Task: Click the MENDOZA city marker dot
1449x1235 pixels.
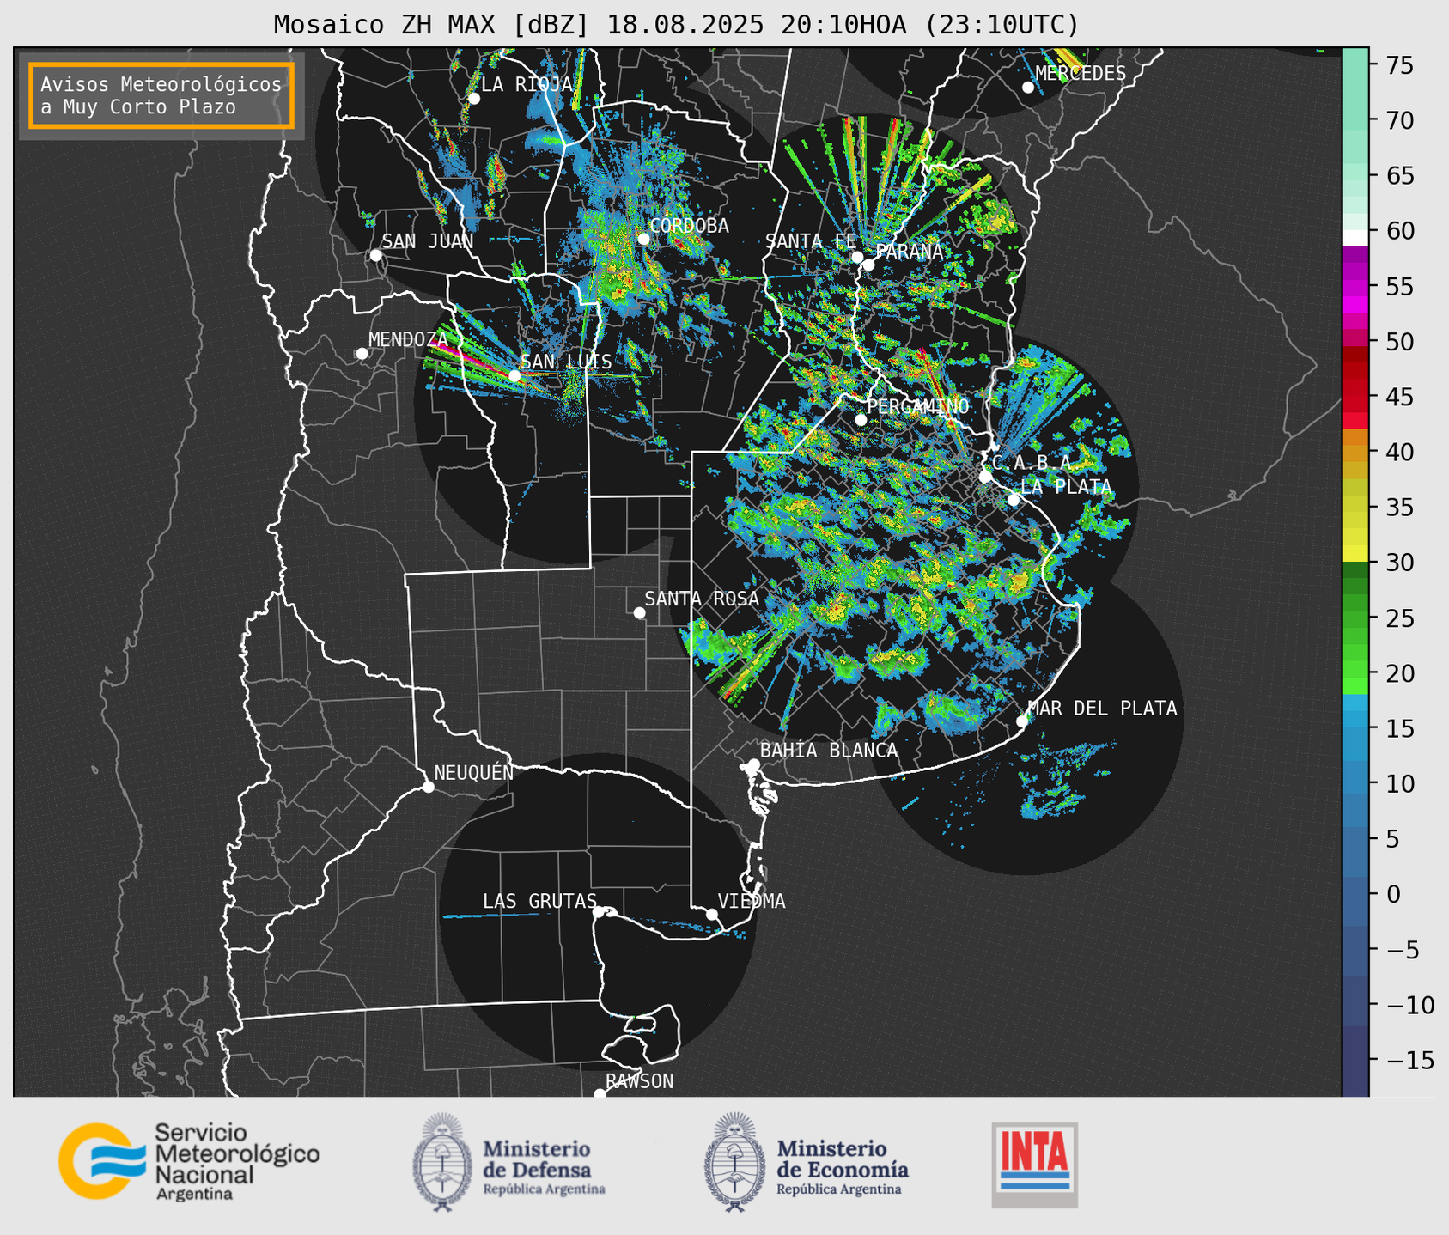Action: pyautogui.click(x=362, y=354)
